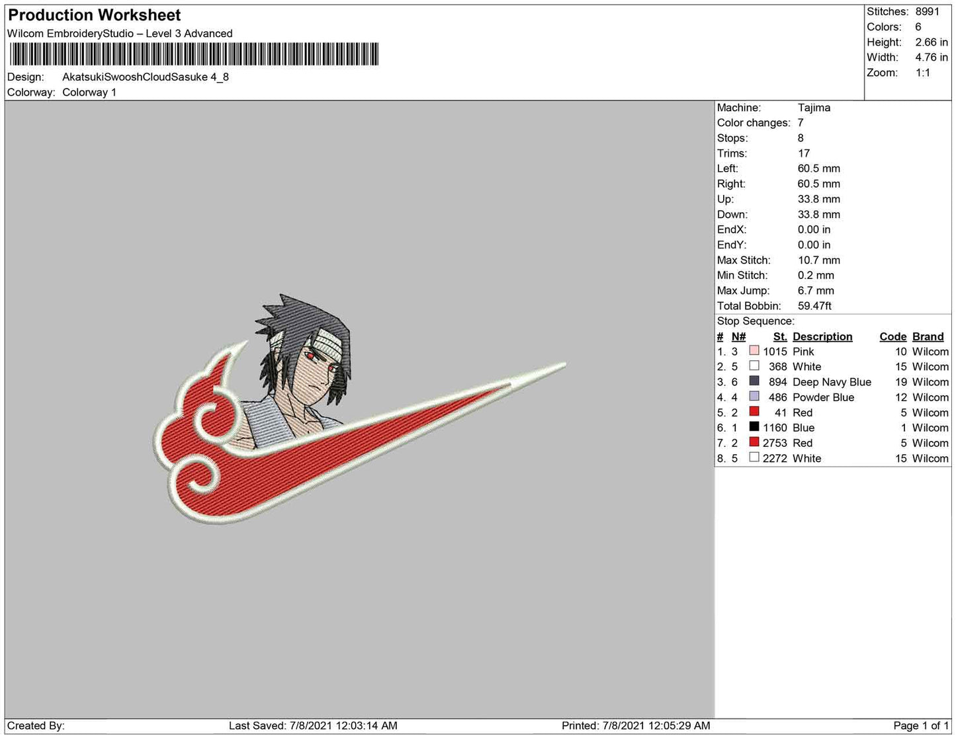Select the St. column header
The height and width of the screenshot is (735, 956).
pos(779,336)
